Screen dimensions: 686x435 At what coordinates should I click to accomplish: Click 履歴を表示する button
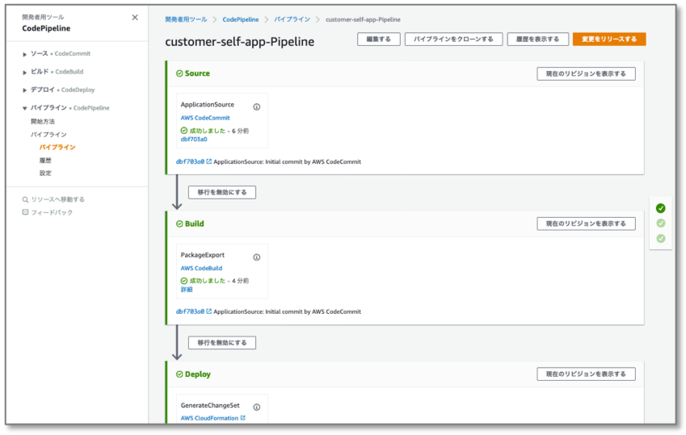click(x=537, y=39)
